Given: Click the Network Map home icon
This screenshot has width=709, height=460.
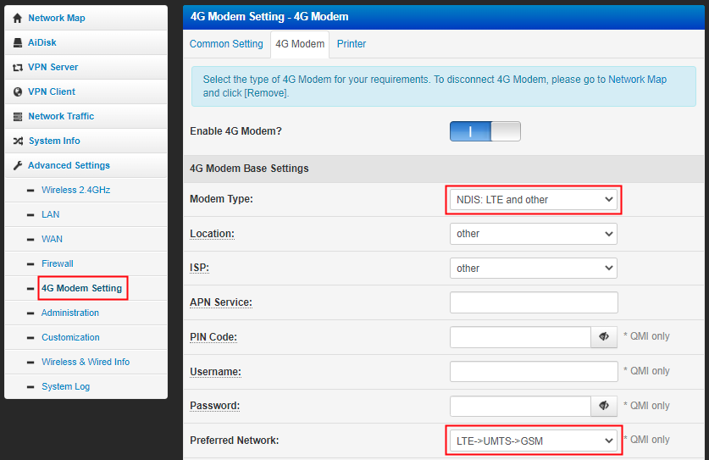Looking at the screenshot, I should click(x=17, y=18).
